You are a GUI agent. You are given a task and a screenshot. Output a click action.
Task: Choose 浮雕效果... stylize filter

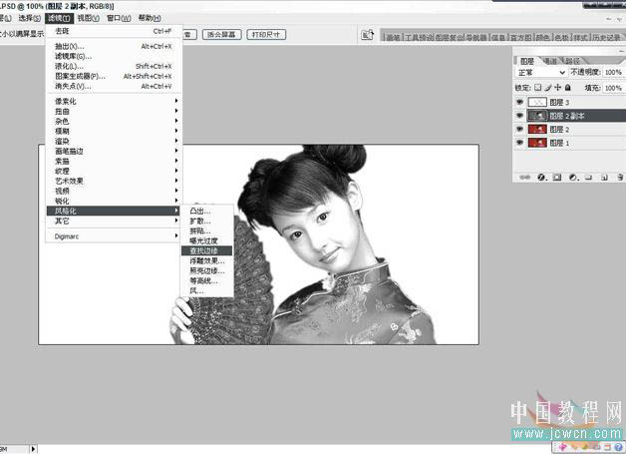click(x=206, y=260)
